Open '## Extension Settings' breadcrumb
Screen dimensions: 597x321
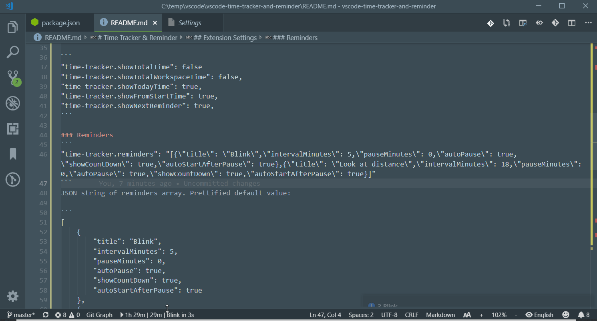click(221, 38)
